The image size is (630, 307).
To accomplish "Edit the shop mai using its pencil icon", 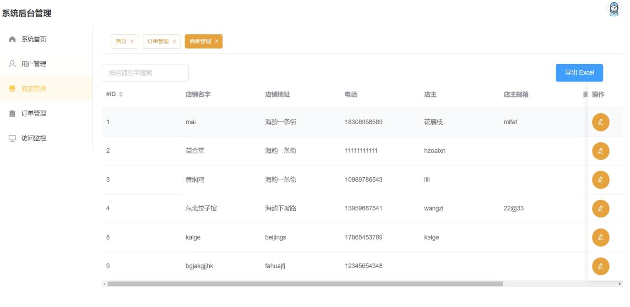I will [601, 122].
